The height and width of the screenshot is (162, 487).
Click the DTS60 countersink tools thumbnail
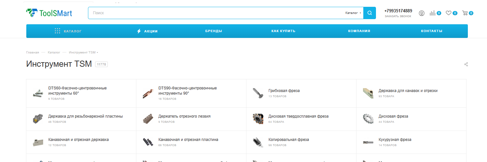point(38,93)
